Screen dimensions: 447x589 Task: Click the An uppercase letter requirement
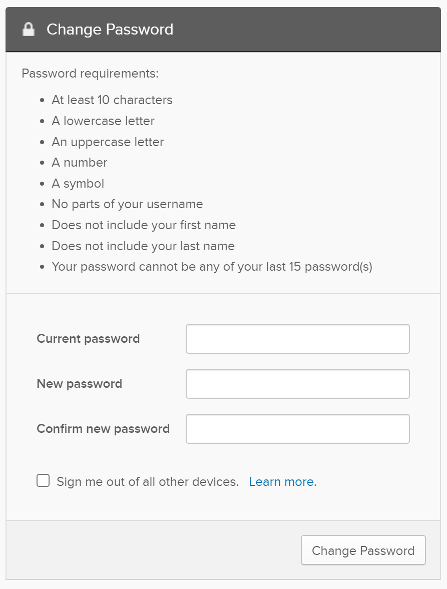(108, 142)
